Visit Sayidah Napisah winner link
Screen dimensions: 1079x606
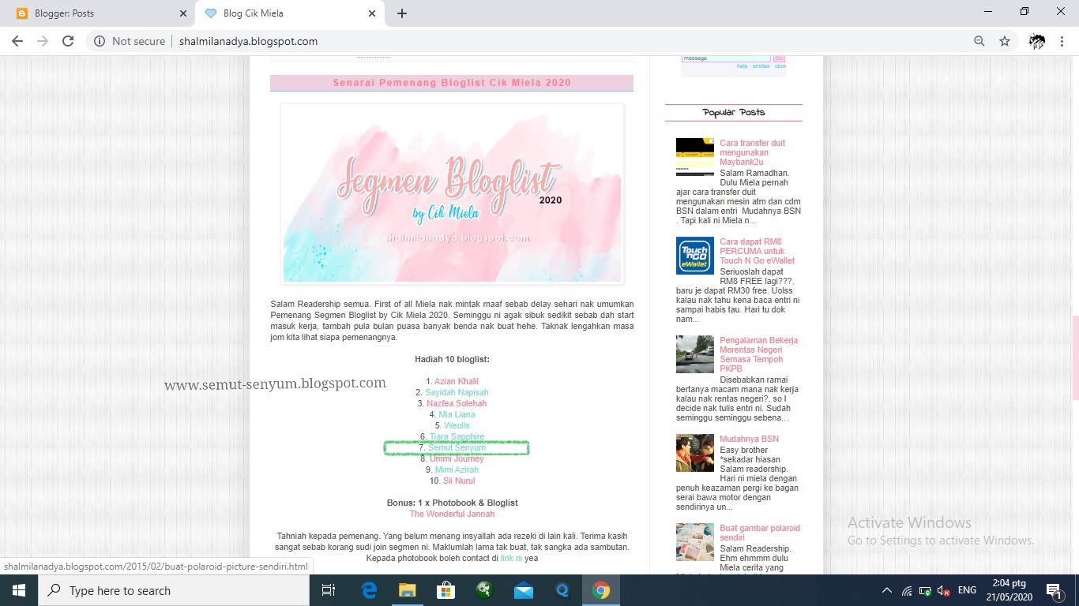[457, 392]
